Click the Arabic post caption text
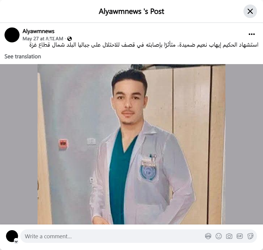The image size is (263, 250). pyautogui.click(x=144, y=45)
